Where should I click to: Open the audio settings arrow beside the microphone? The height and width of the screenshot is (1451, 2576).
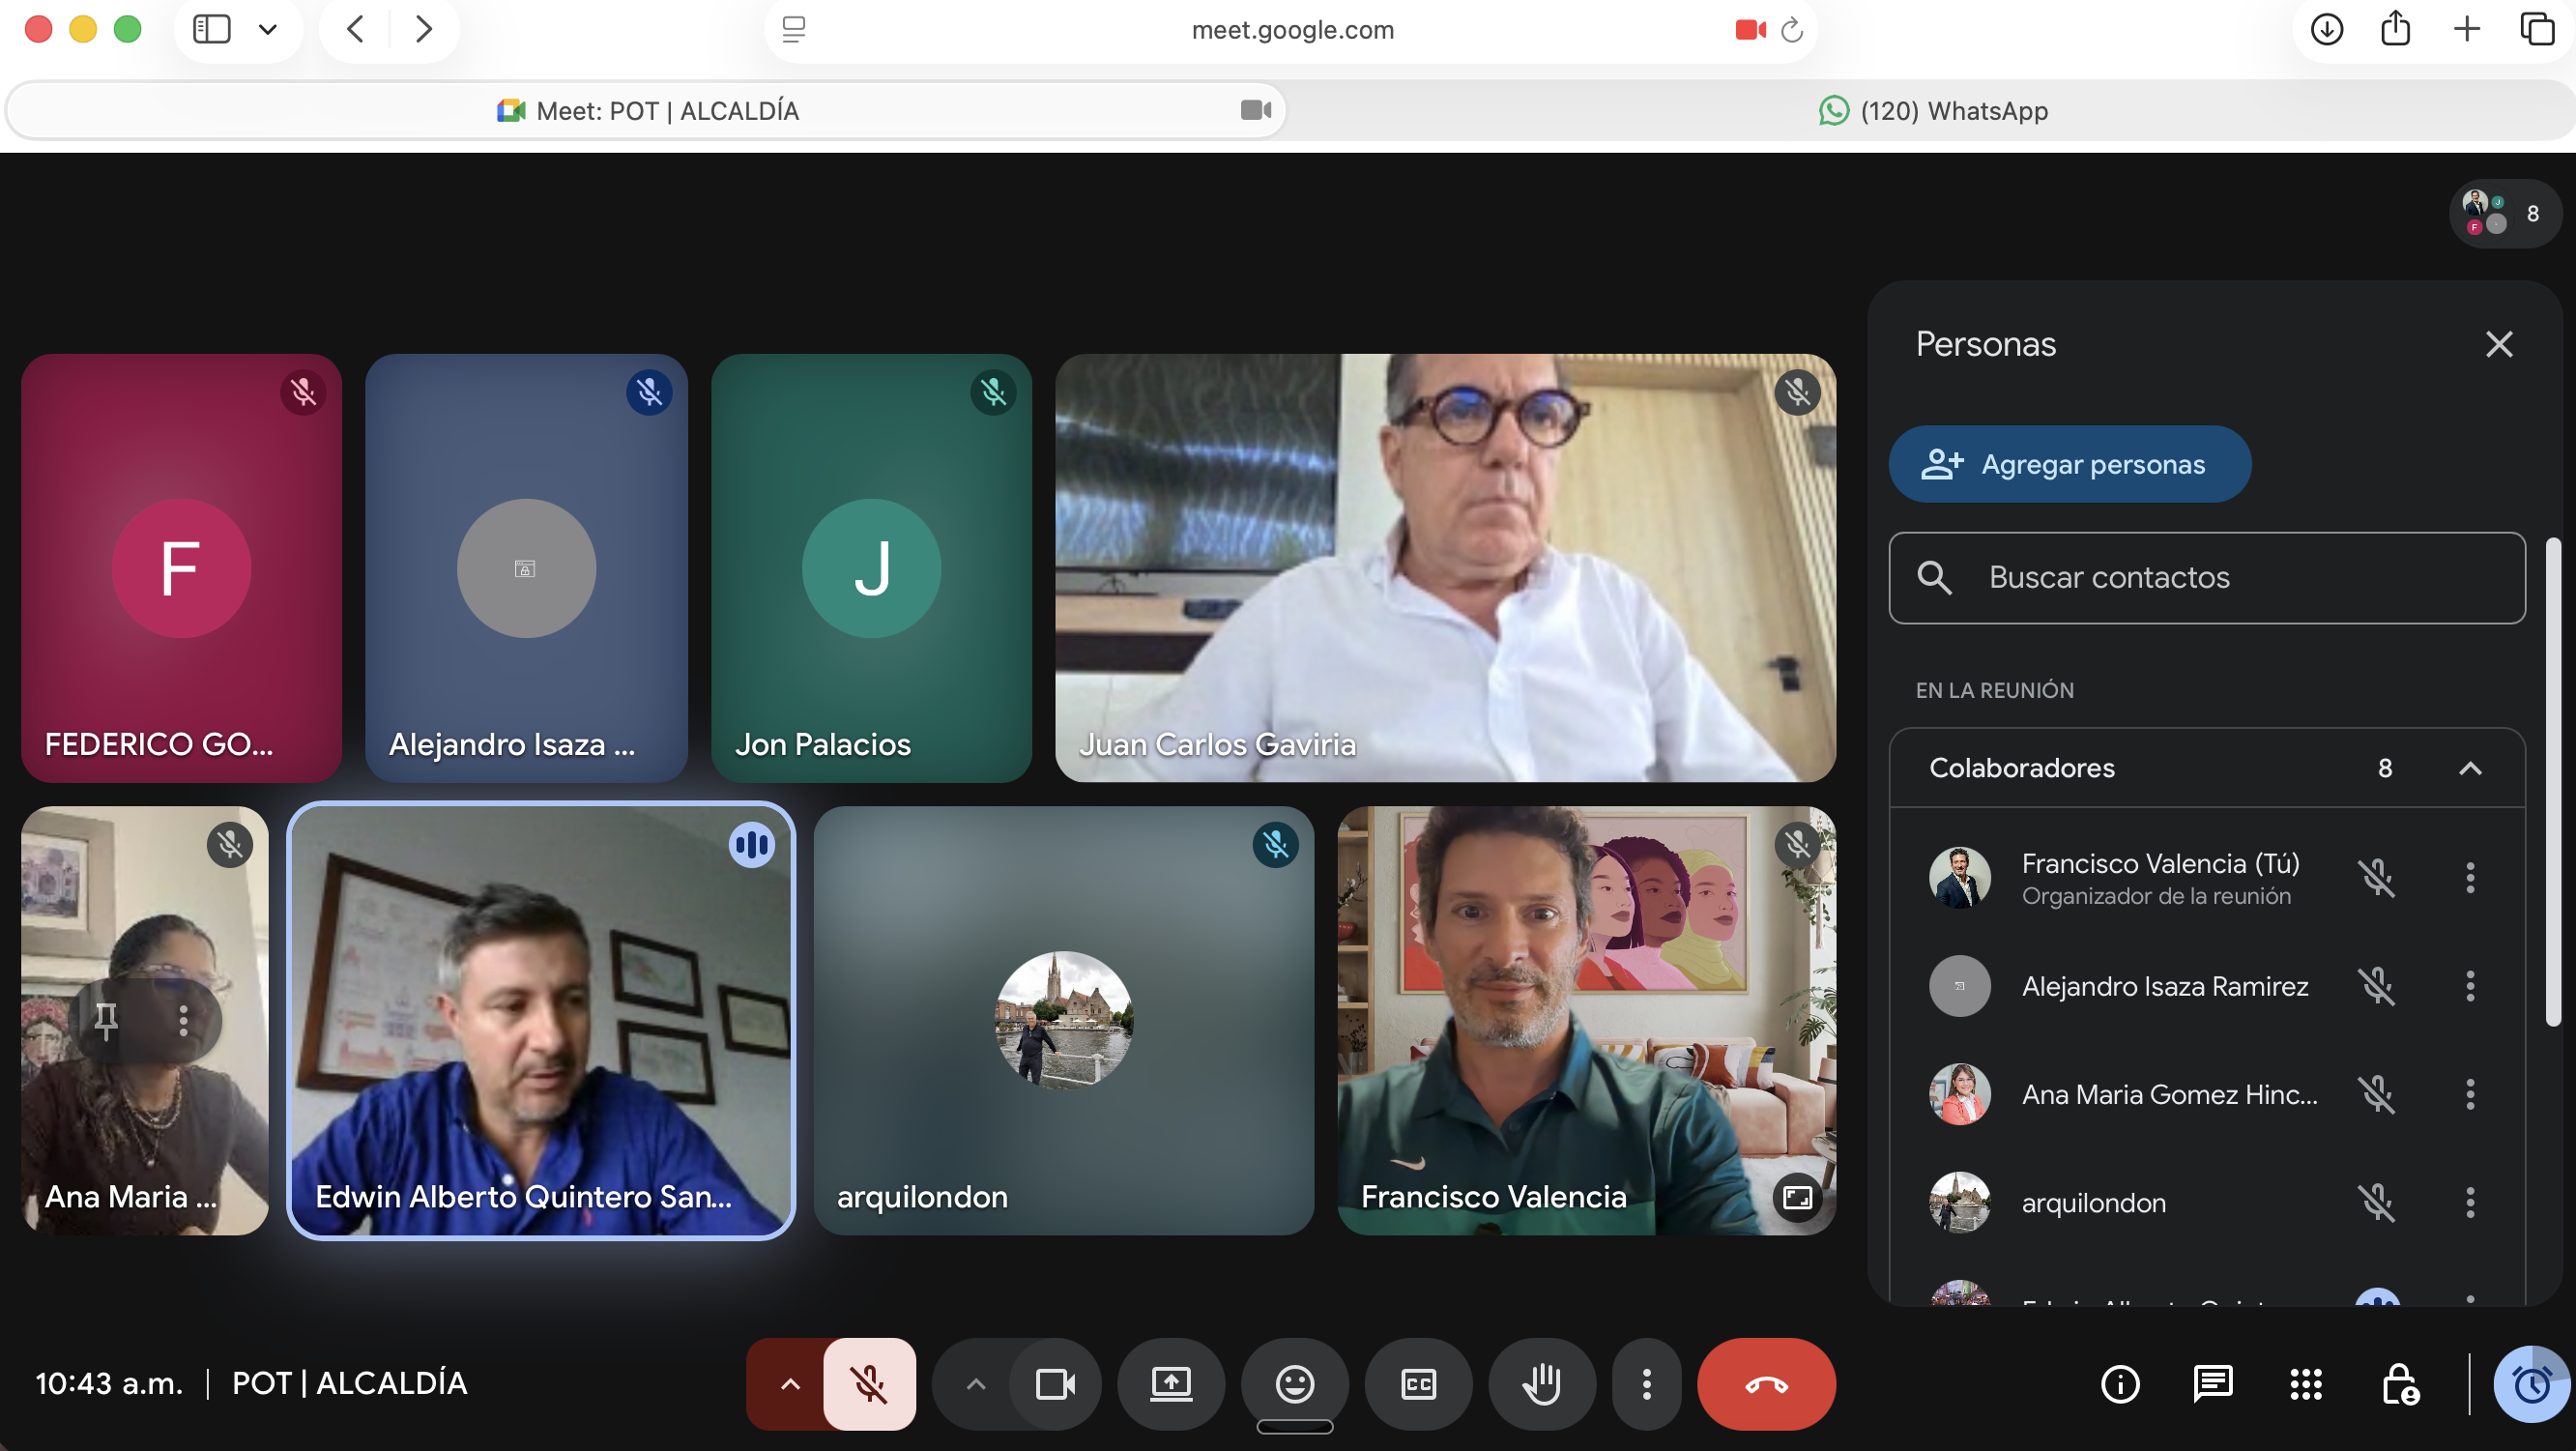point(789,1384)
